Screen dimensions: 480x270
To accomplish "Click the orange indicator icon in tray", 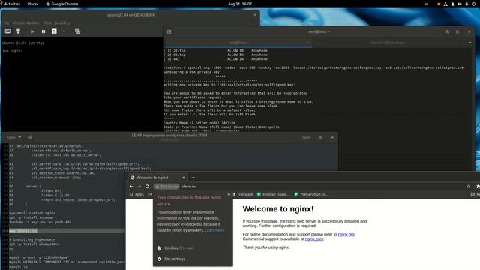I will pos(439,4).
